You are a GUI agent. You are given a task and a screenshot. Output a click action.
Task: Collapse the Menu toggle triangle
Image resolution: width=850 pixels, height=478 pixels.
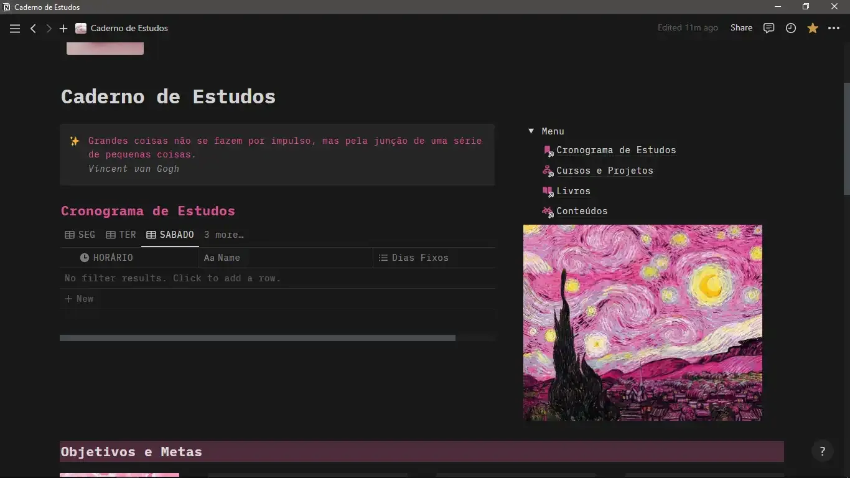(531, 131)
